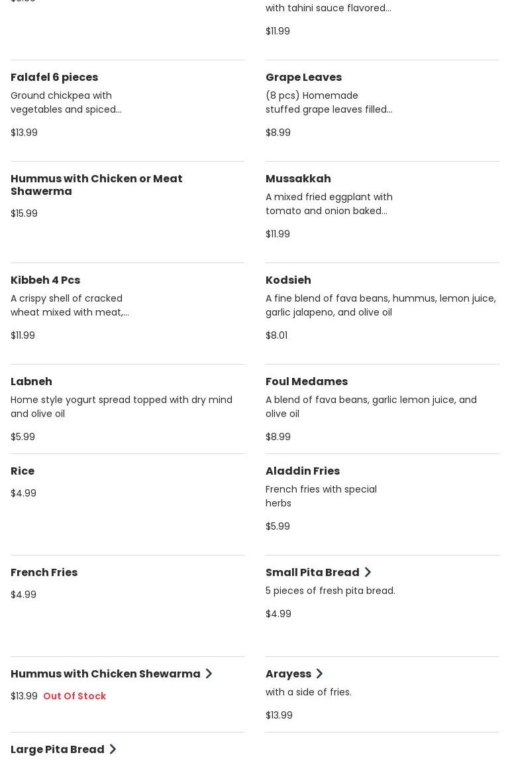Pick the Labneh menu item
The image size is (510, 761).
[x=31, y=381]
